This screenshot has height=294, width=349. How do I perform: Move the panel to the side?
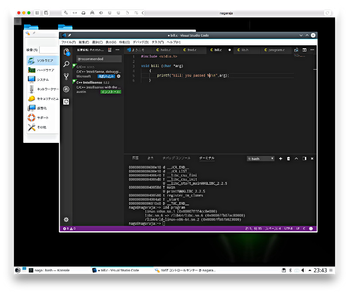[304, 159]
